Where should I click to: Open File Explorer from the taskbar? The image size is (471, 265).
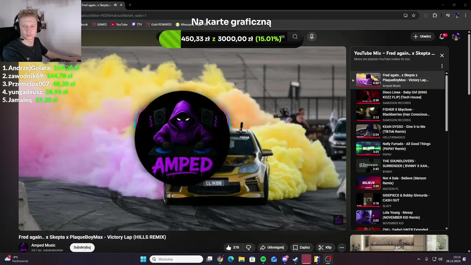241,259
